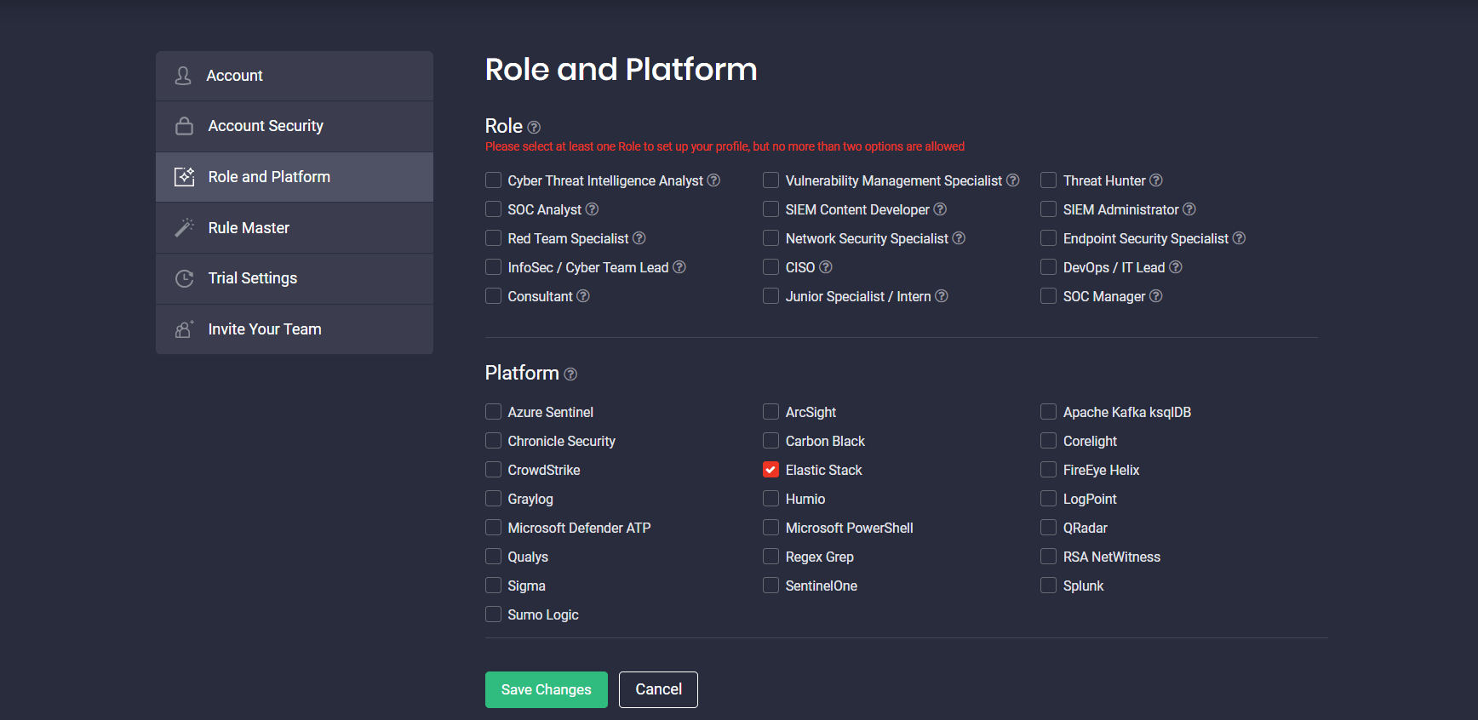Click help icon next to CISO

[825, 267]
